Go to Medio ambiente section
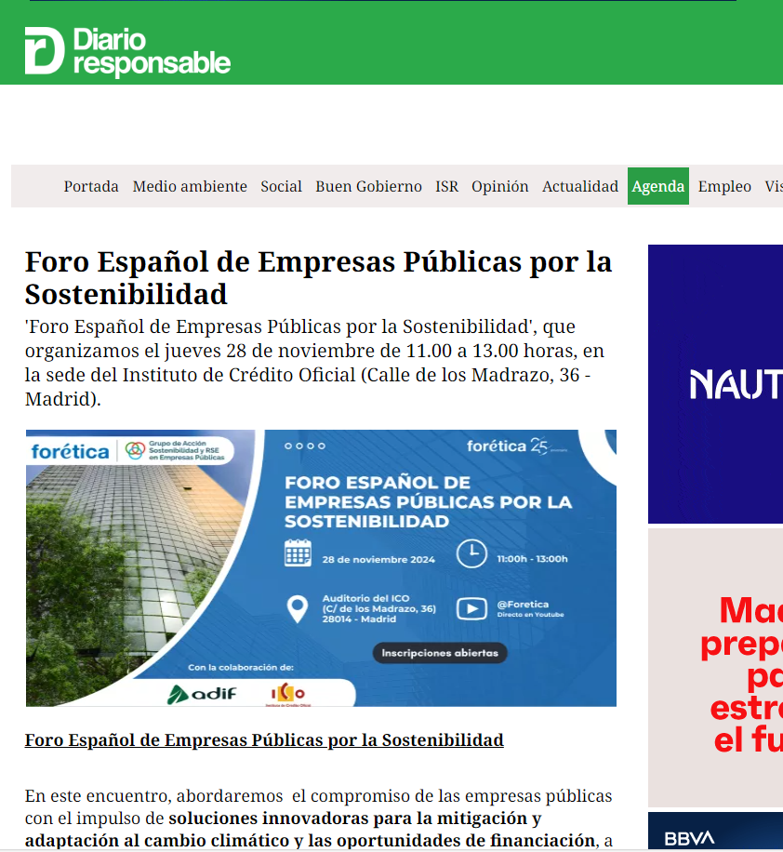783x852 pixels. [x=190, y=186]
